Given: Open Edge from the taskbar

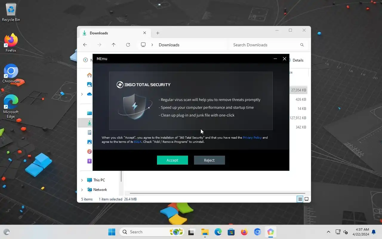Looking at the screenshot, I should pyautogui.click(x=218, y=232).
